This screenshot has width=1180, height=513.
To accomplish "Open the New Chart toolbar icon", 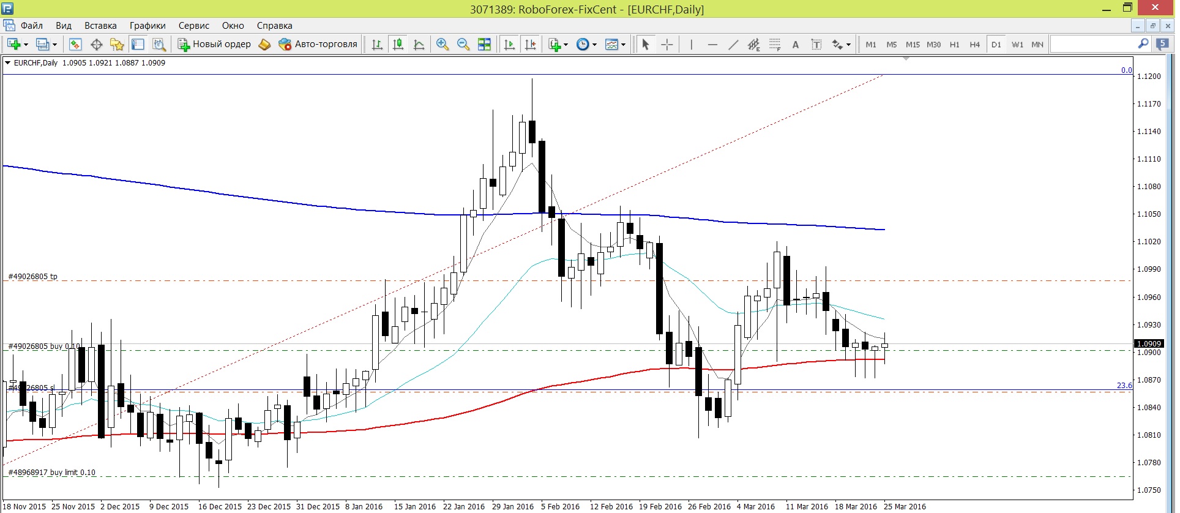I will tap(13, 44).
